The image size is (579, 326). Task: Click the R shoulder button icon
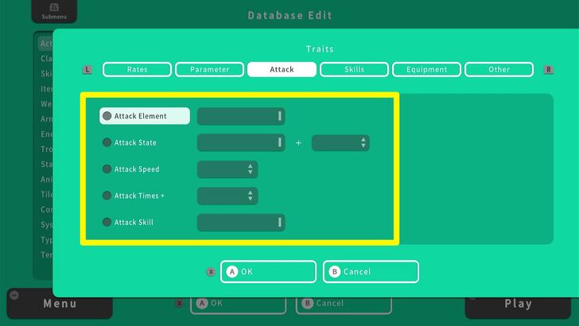(x=548, y=69)
